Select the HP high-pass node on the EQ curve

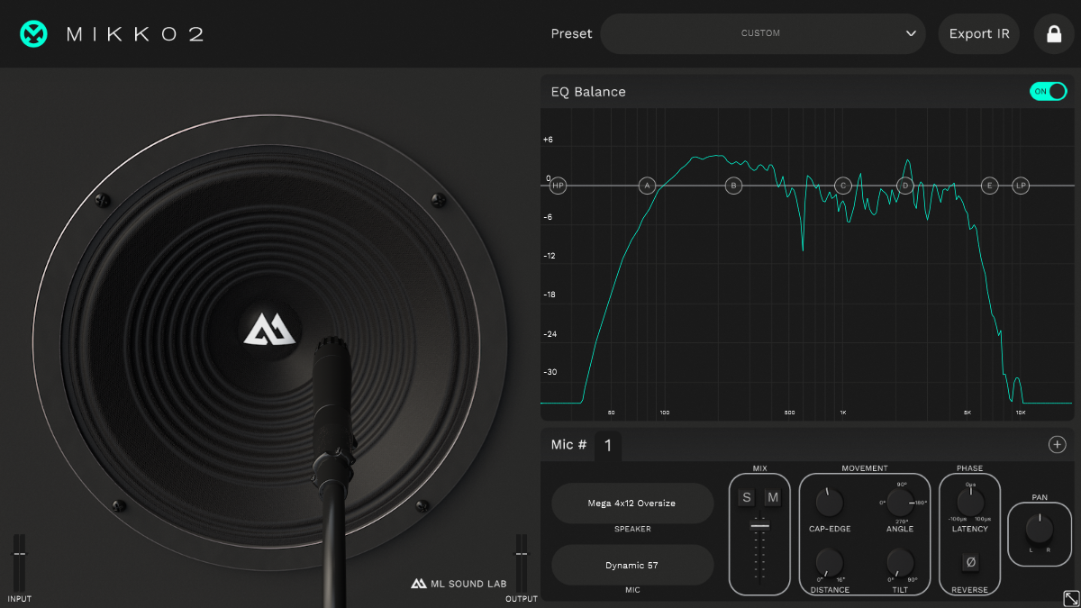(x=557, y=186)
